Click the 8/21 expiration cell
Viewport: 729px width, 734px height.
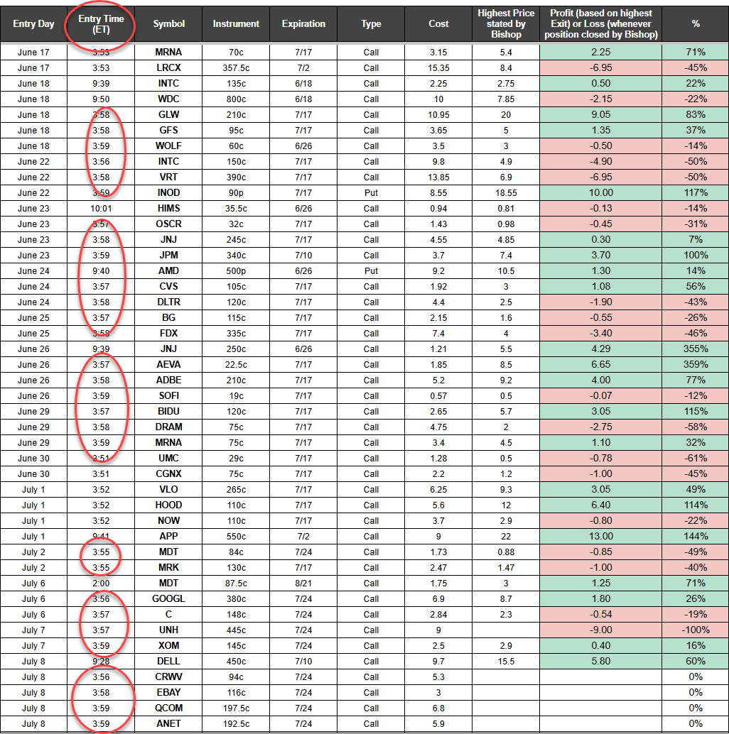(303, 584)
